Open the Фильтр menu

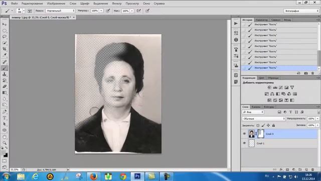pyautogui.click(x=117, y=4)
